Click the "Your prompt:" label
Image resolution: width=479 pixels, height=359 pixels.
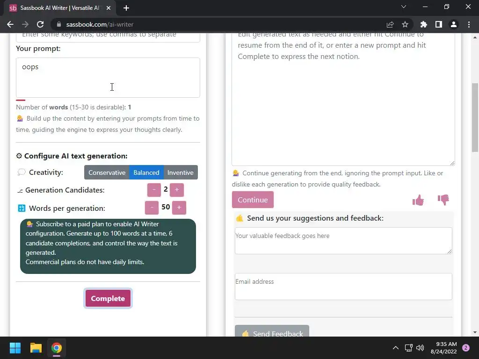tap(38, 49)
